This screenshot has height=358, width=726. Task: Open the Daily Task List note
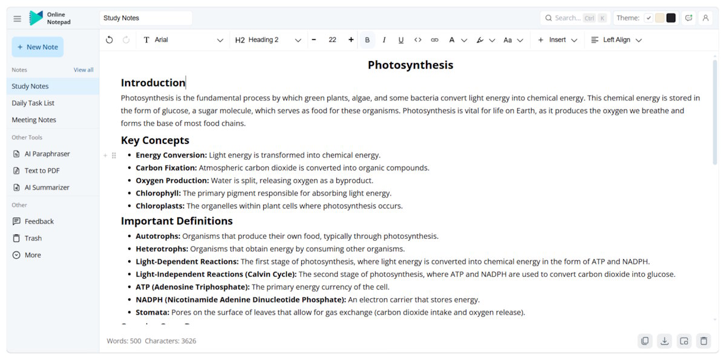53,103
